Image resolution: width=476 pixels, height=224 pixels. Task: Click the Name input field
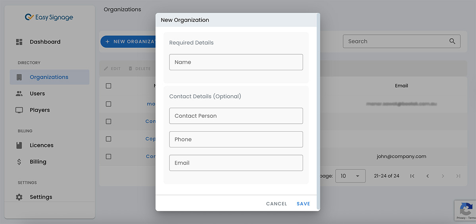[x=236, y=62]
